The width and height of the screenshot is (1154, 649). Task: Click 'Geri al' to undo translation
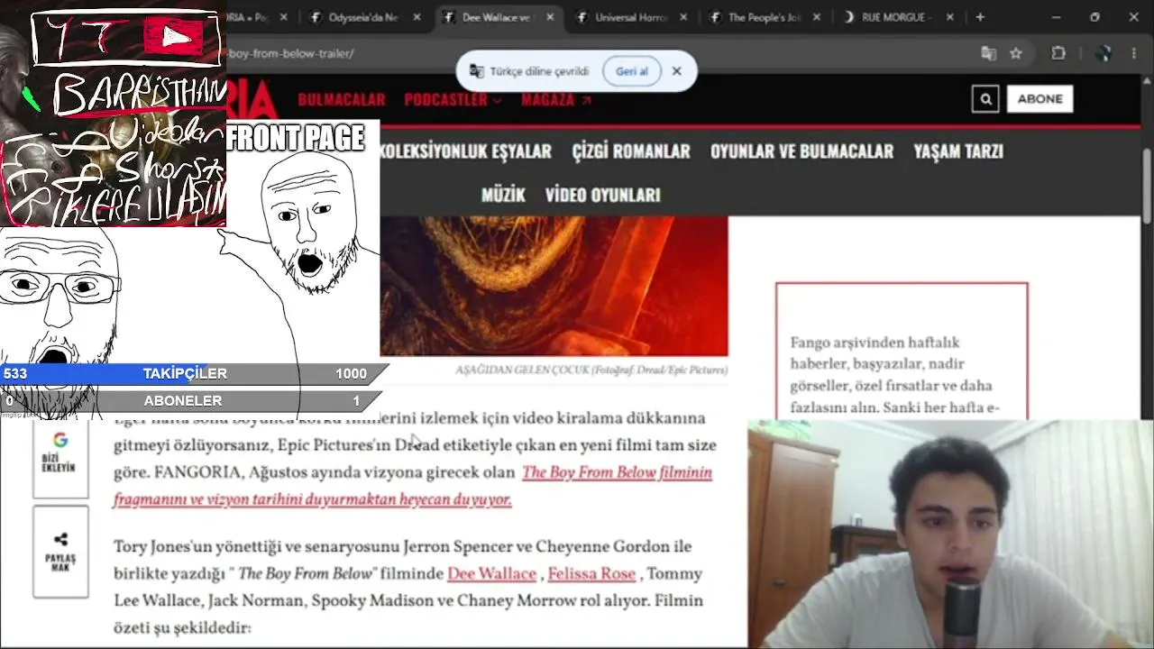(631, 71)
